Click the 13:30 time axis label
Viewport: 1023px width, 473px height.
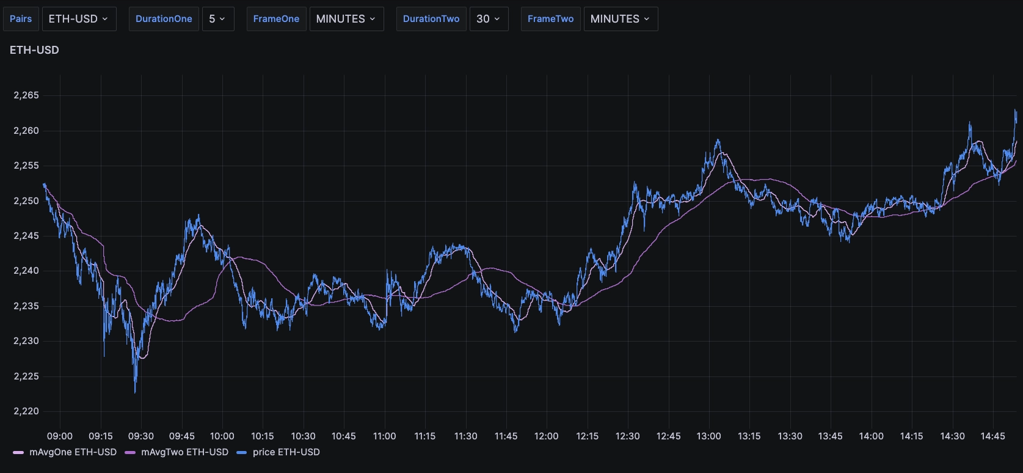[790, 436]
